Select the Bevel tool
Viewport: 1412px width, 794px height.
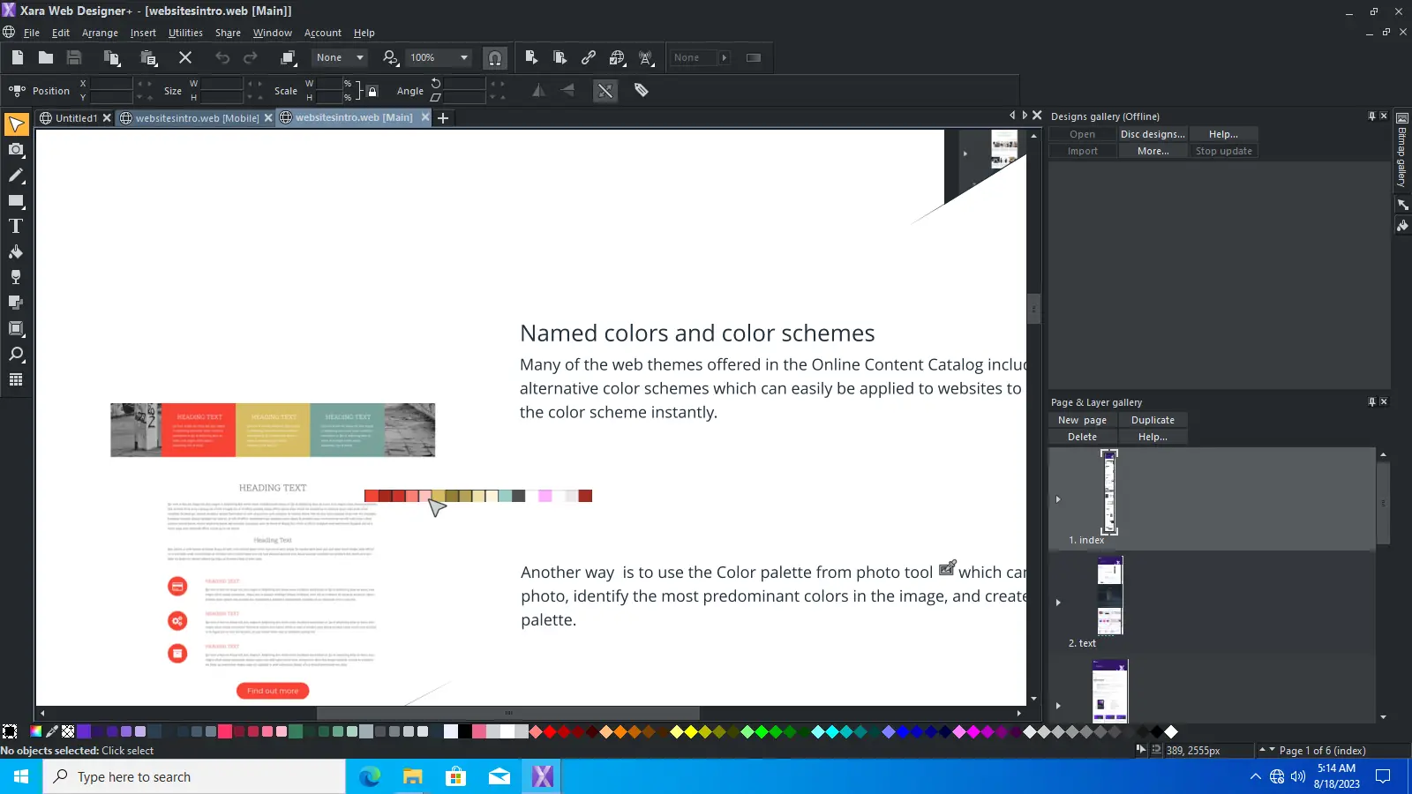click(16, 328)
